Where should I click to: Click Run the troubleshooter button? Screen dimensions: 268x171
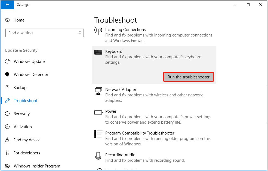coord(188,77)
